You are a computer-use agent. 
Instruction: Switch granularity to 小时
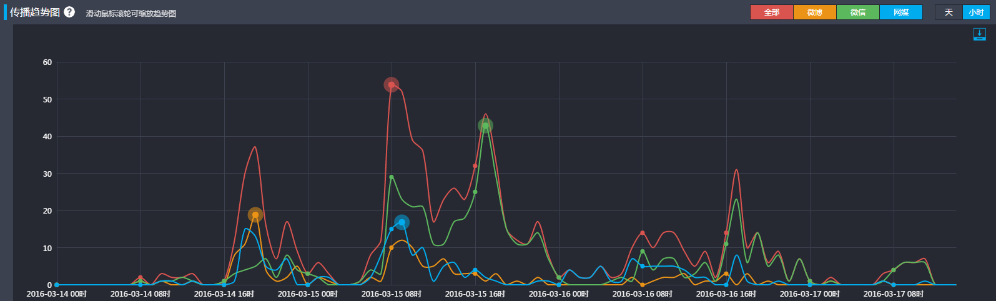[976, 12]
